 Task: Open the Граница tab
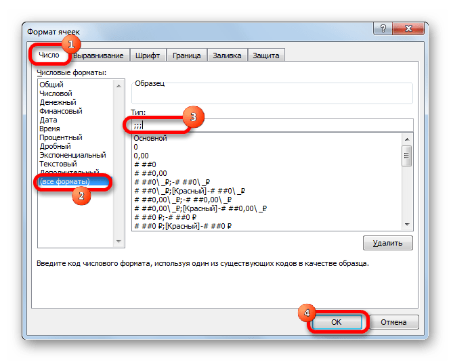pyautogui.click(x=186, y=55)
